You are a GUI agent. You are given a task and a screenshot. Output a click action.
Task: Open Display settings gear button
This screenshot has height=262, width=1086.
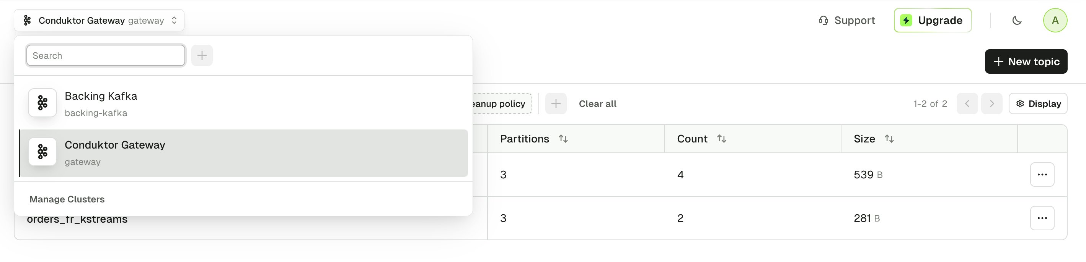pyautogui.click(x=1037, y=104)
